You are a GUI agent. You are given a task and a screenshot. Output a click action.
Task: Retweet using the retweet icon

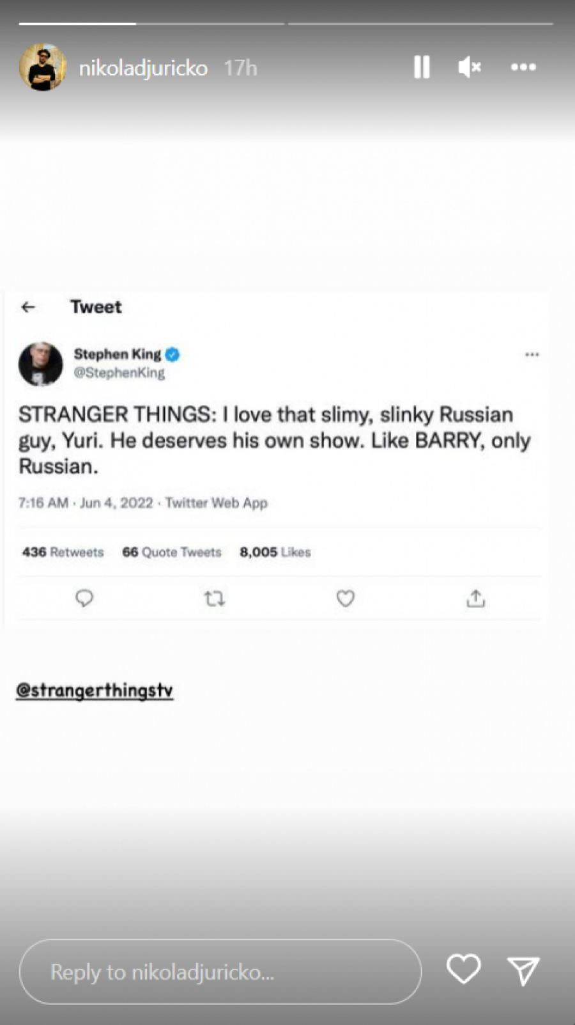click(214, 599)
